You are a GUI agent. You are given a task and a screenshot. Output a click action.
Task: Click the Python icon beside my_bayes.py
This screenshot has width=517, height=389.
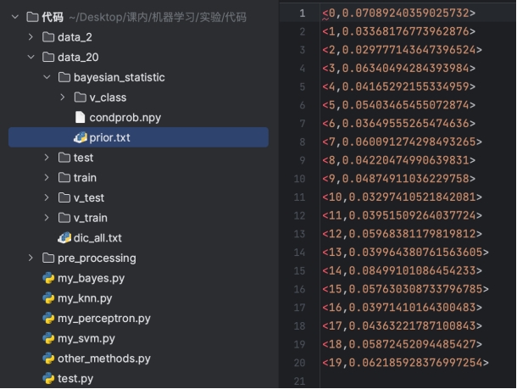pos(48,278)
